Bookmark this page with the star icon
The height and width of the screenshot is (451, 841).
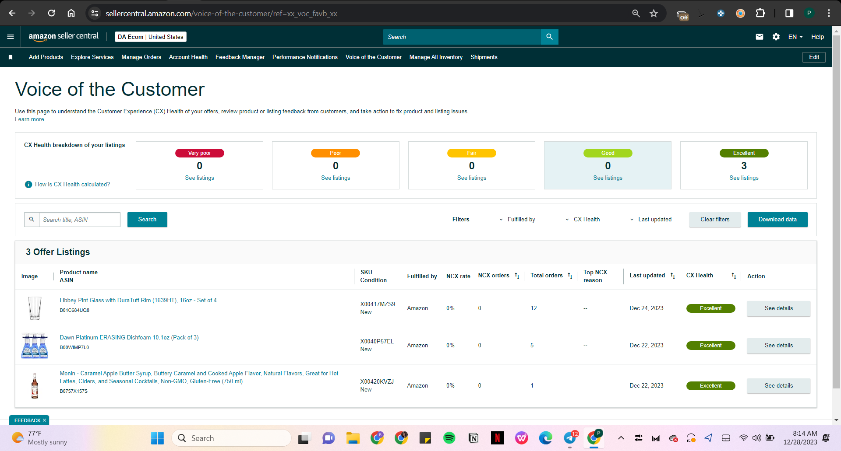pos(654,14)
